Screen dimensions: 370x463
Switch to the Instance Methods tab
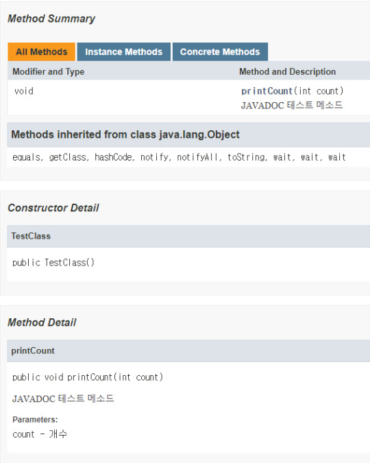[x=123, y=51]
